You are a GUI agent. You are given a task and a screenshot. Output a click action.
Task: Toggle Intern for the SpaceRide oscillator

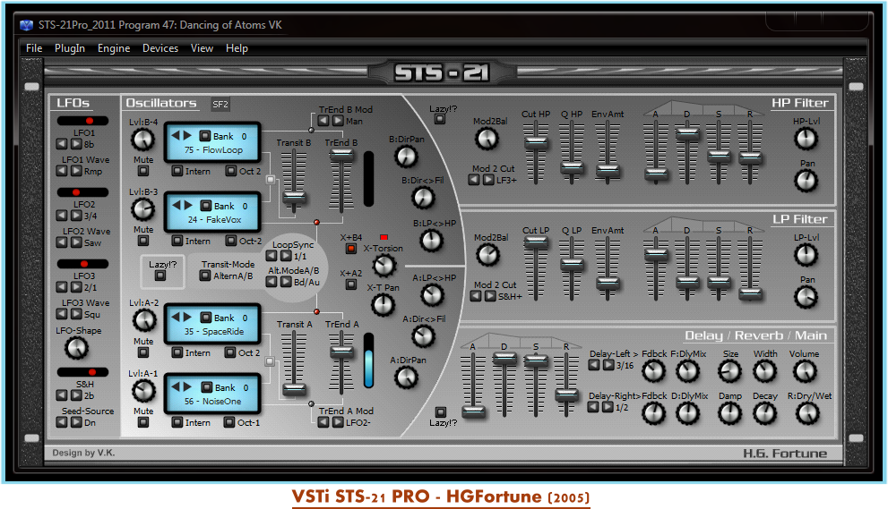point(177,353)
